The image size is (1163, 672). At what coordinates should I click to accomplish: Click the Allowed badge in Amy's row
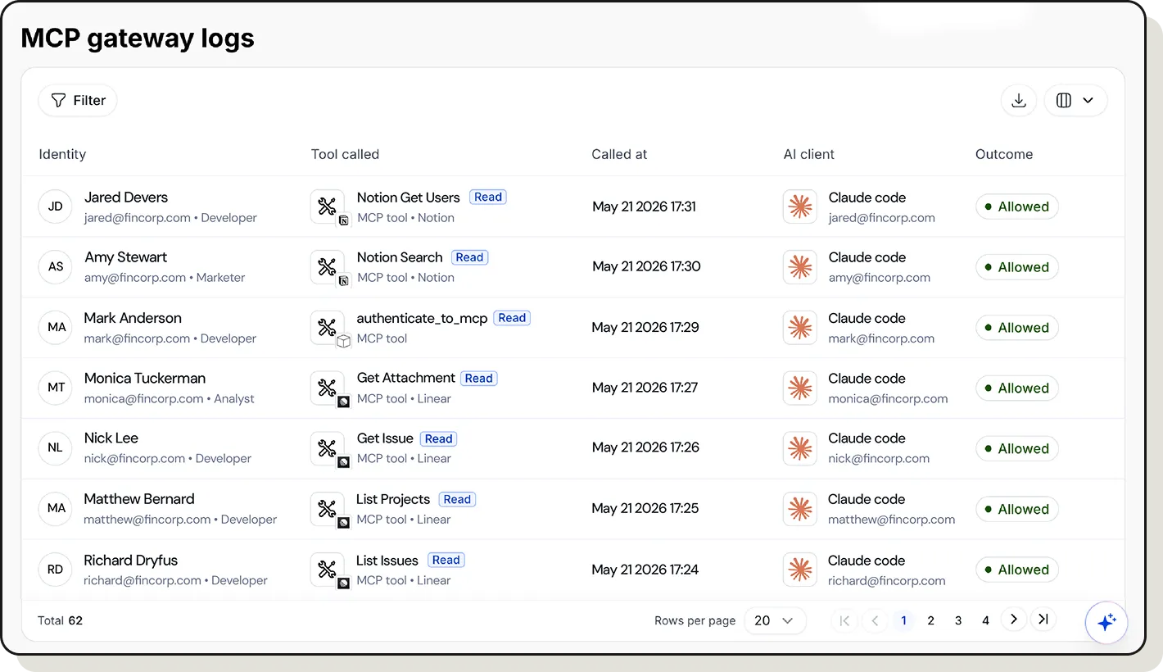pyautogui.click(x=1017, y=266)
